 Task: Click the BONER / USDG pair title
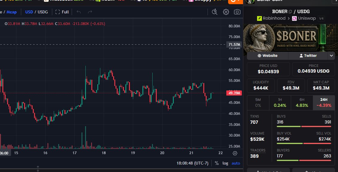291,12
